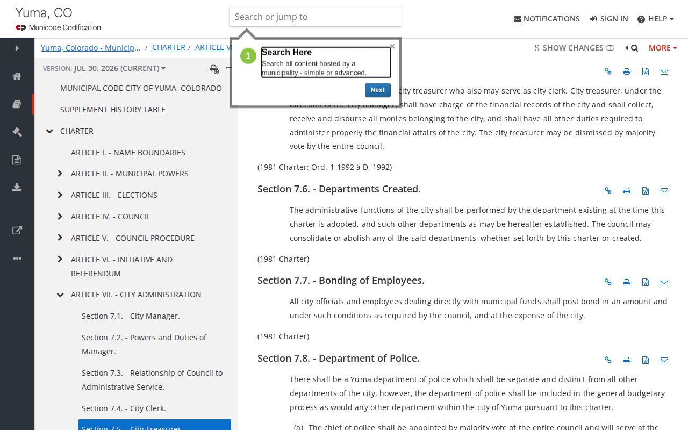This screenshot has height=430, width=688.
Task: Open ARTICLE I. - NAME BOUNDARIES
Action: tap(128, 153)
